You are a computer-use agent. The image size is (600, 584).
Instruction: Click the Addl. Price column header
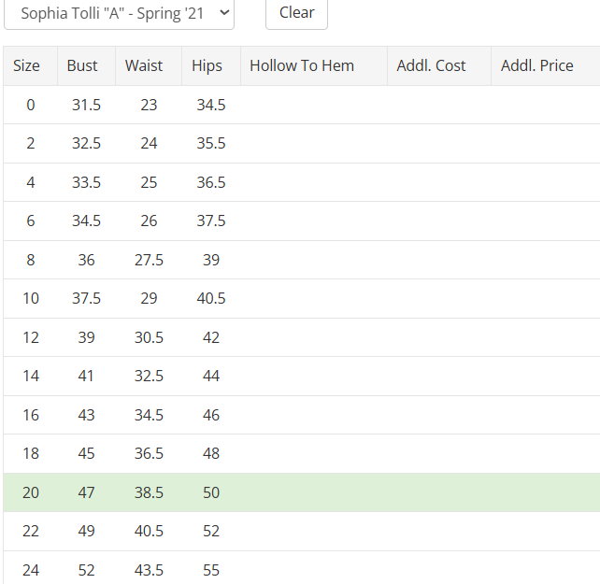[x=537, y=65]
